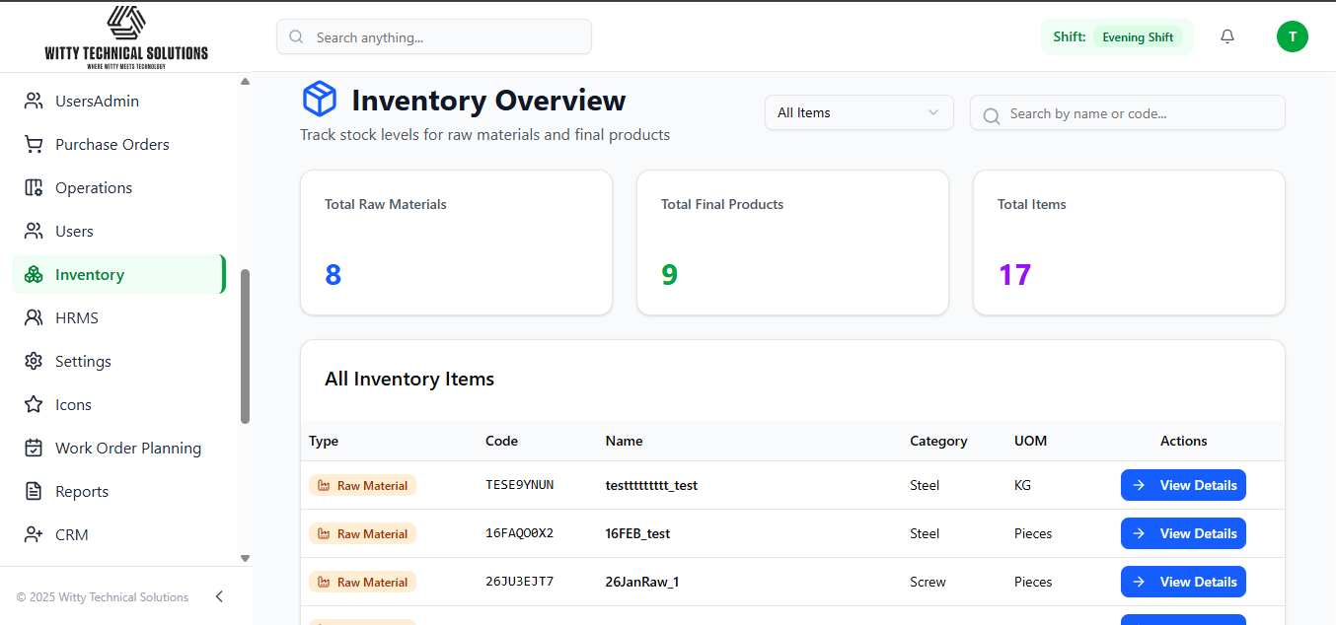Open the HRMS people icon

34,317
